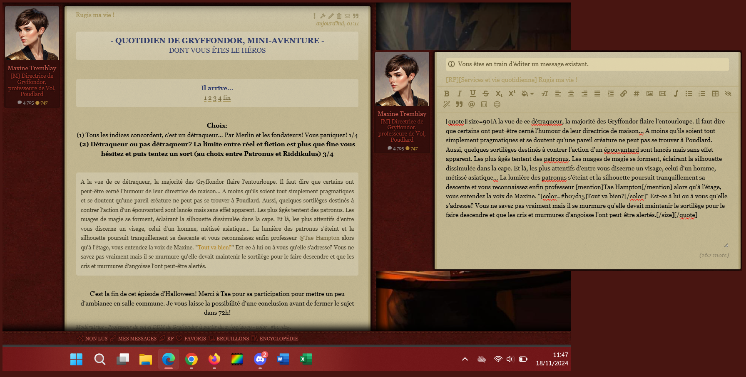Underline the selected text in editor

[x=472, y=94]
